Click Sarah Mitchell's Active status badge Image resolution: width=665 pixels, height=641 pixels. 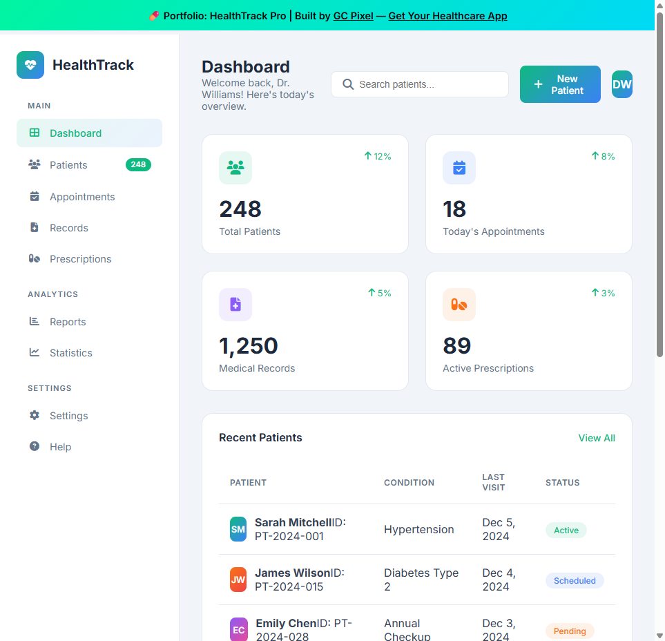(566, 530)
